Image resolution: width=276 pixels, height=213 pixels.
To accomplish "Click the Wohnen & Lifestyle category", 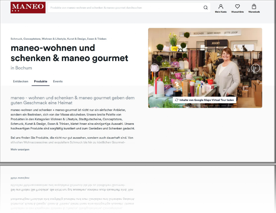I will (54, 39).
